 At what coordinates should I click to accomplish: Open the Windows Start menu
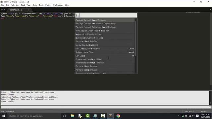[x=4, y=116]
